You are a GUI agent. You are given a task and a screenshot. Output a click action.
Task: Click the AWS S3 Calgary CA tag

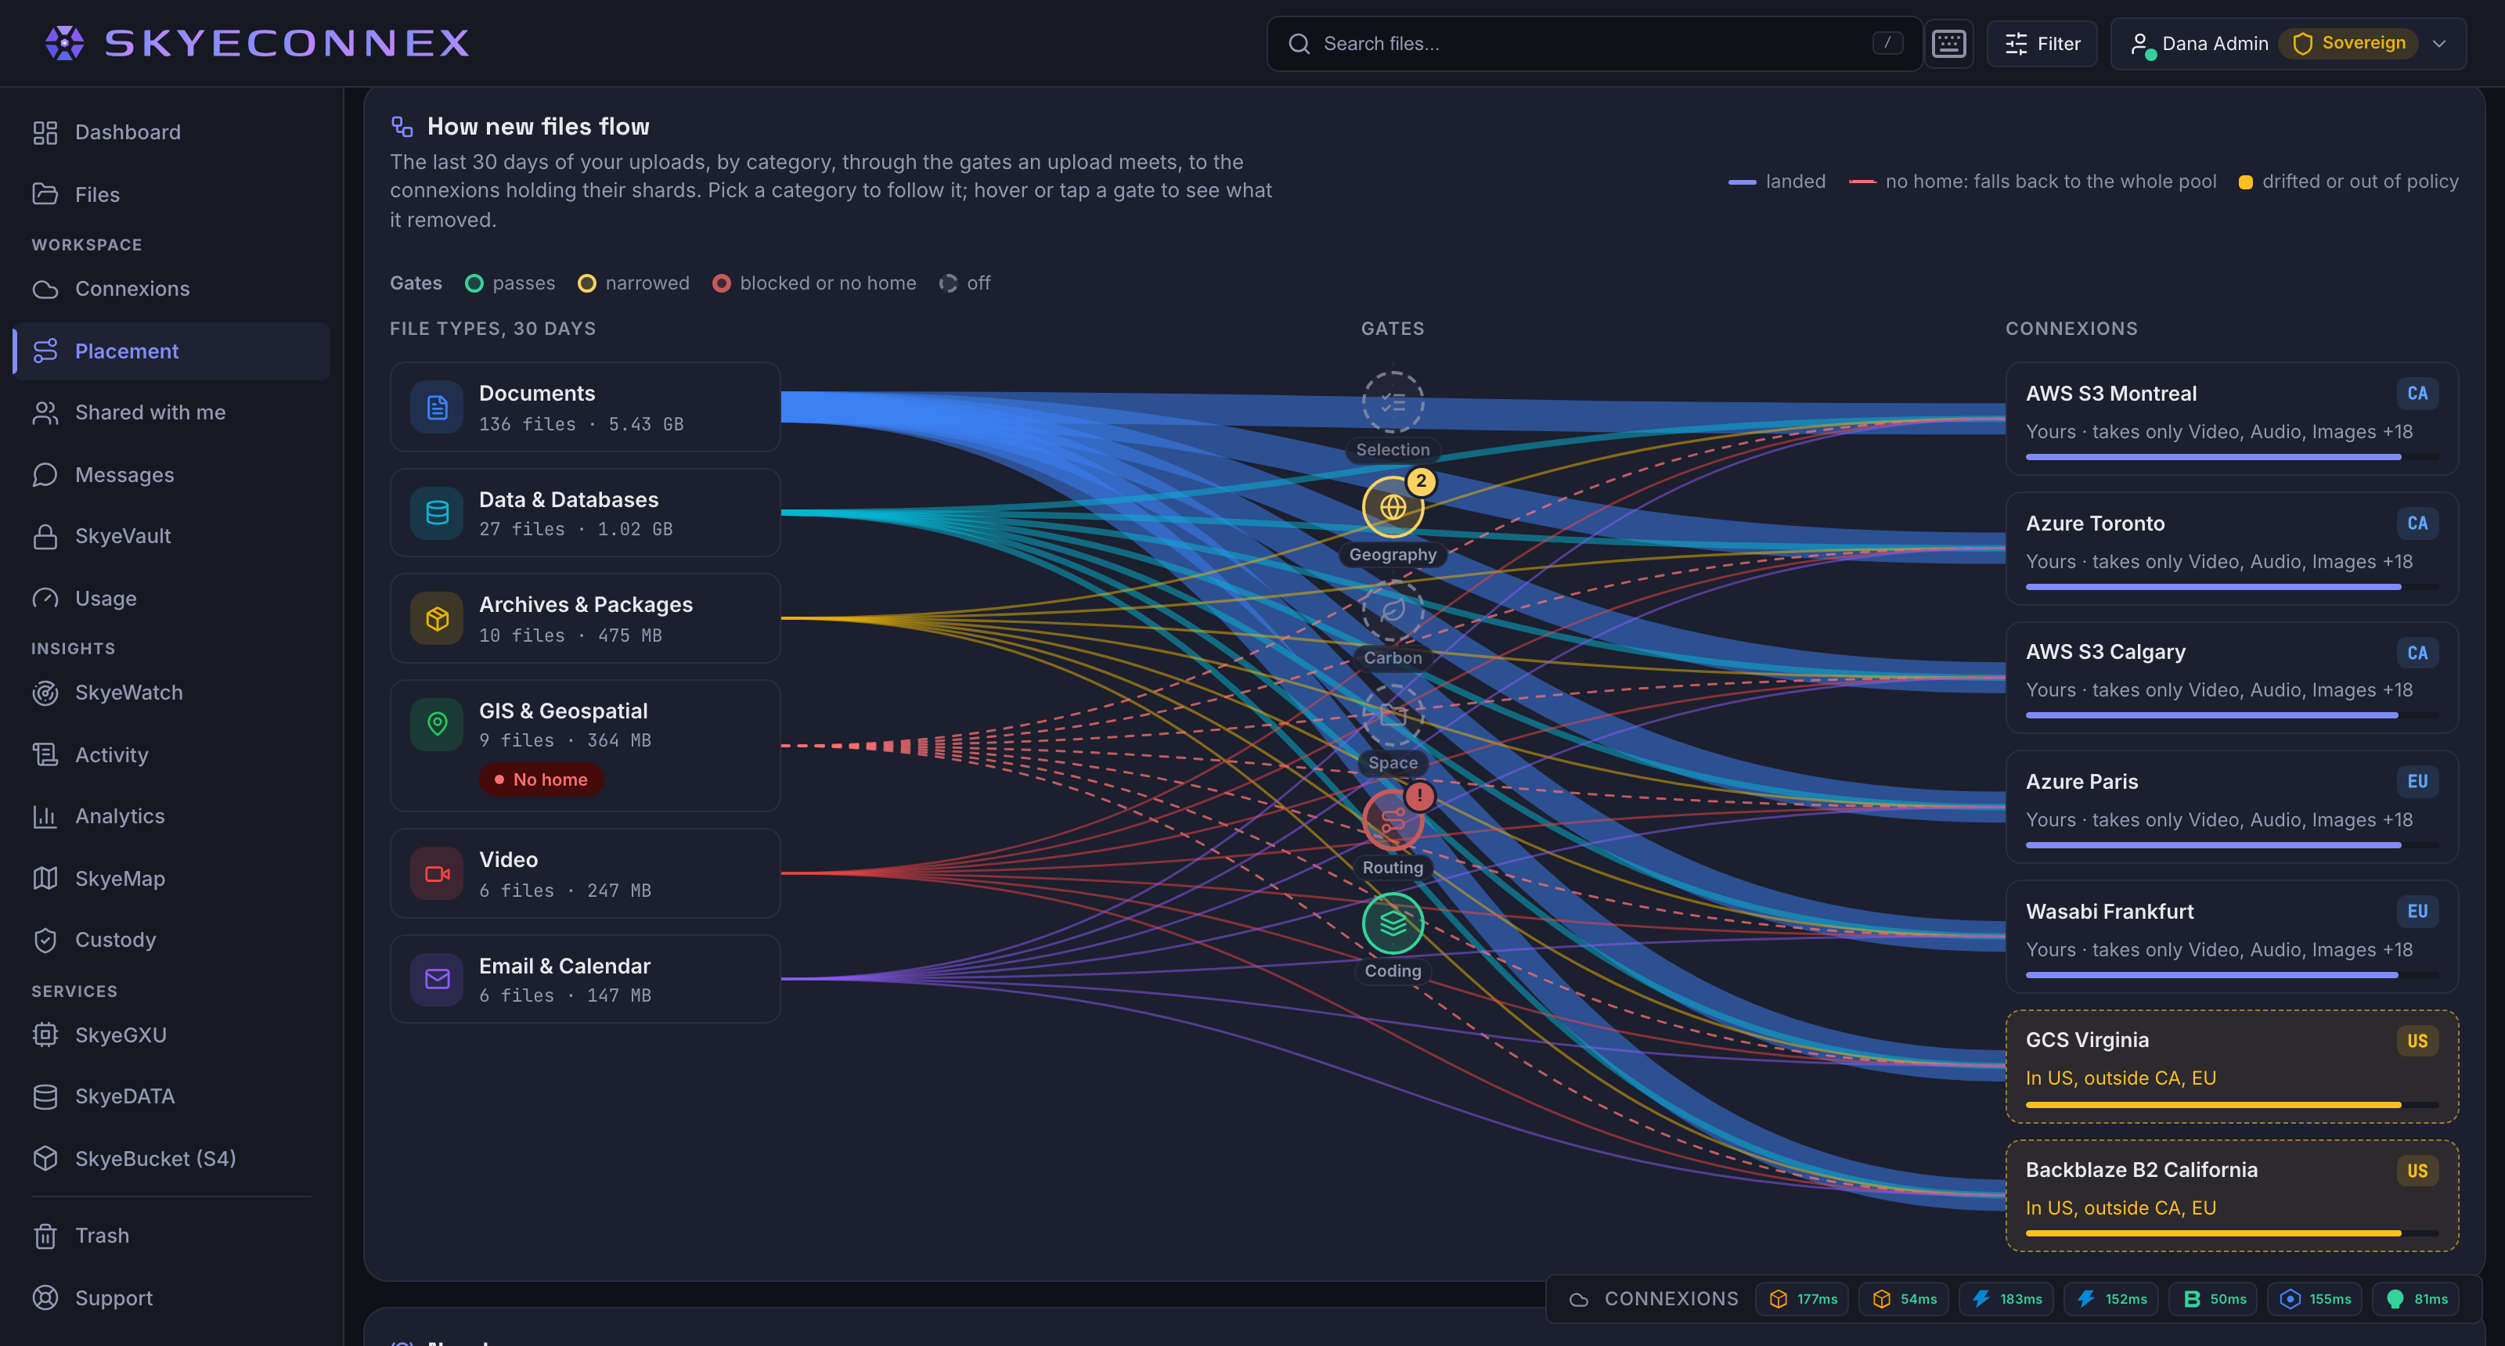pyautogui.click(x=2417, y=653)
